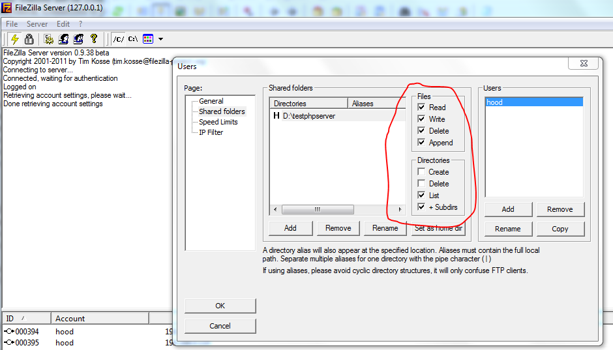Click 'Done retrieving account settings' log line
The image size is (613, 350).
click(x=53, y=104)
